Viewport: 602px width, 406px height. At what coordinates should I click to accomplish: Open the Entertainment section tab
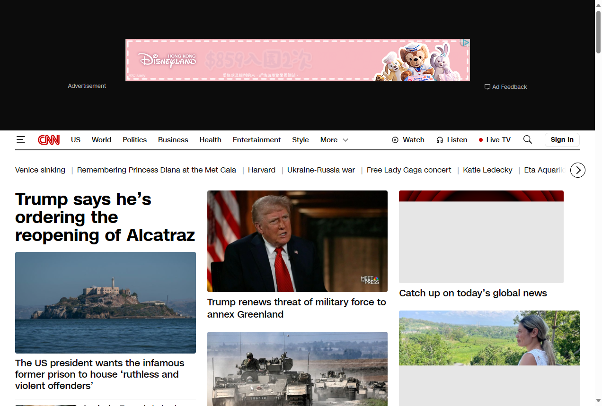coord(257,140)
